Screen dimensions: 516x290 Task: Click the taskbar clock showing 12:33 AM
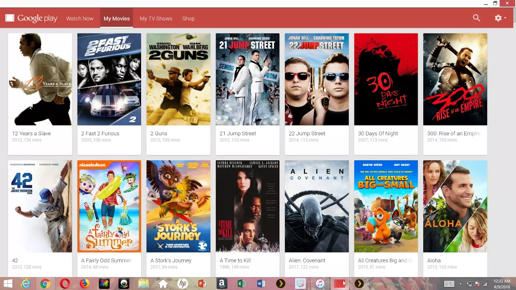coord(502,284)
